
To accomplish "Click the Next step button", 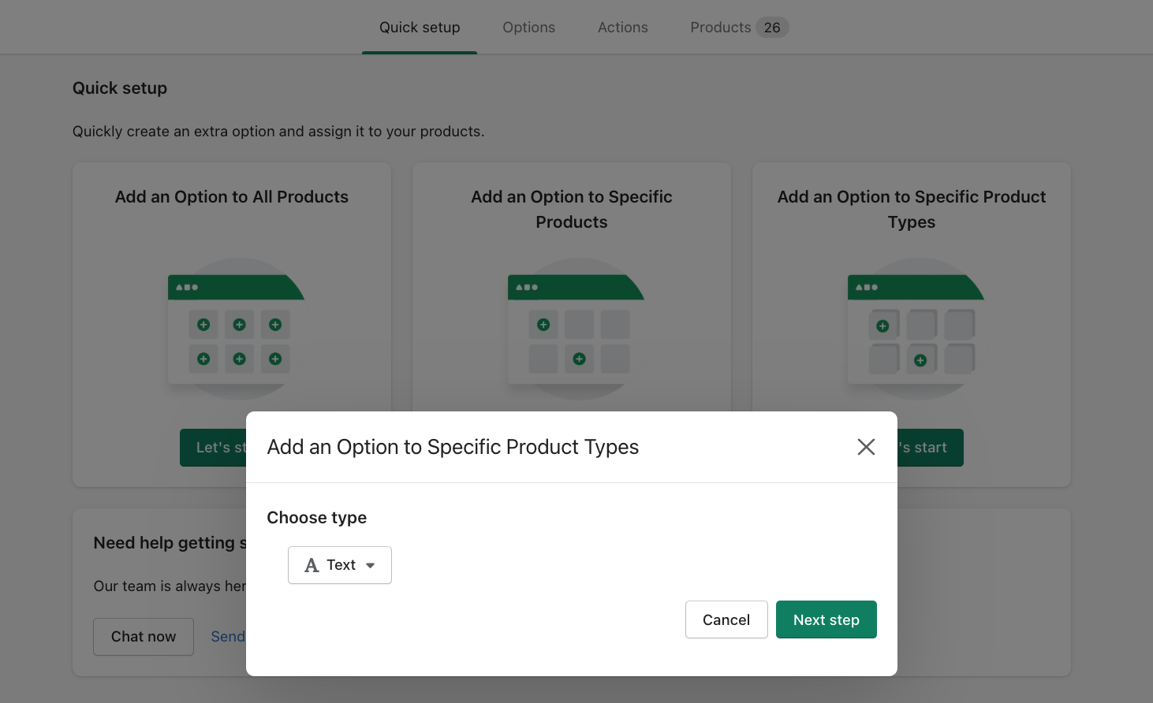I will click(x=827, y=619).
